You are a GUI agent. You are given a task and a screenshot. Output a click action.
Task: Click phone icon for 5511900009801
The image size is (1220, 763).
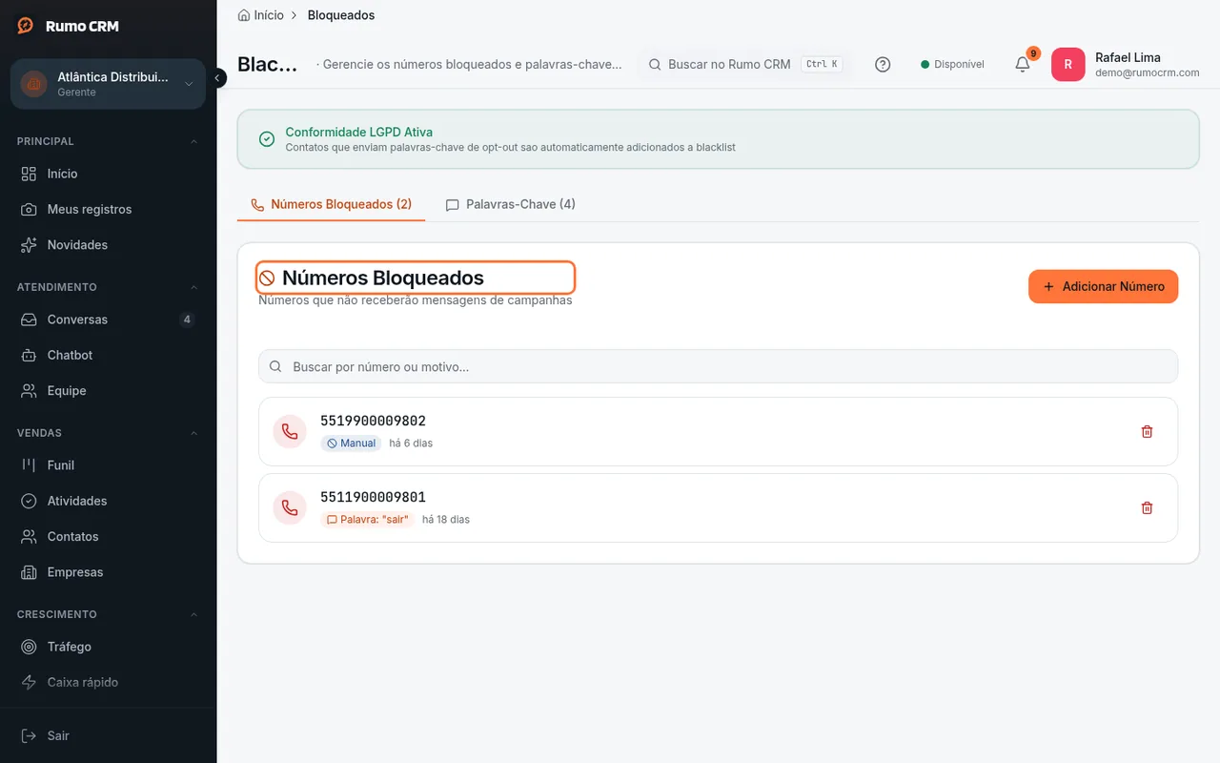pyautogui.click(x=290, y=508)
